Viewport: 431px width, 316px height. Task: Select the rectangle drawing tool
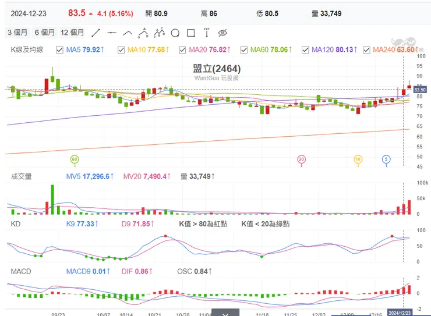[191, 33]
